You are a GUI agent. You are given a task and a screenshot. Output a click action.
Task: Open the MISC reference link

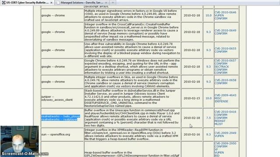pos(218,98)
